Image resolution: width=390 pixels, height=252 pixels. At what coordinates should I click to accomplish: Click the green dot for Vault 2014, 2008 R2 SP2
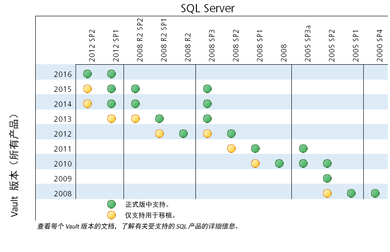coord(135,104)
